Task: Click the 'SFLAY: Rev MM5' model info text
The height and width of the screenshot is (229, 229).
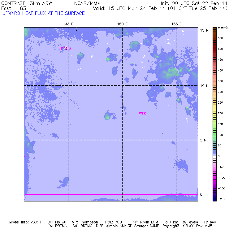Action: [198, 226]
